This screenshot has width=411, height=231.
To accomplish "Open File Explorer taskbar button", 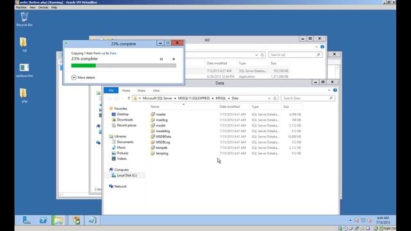I will (x=58, y=220).
